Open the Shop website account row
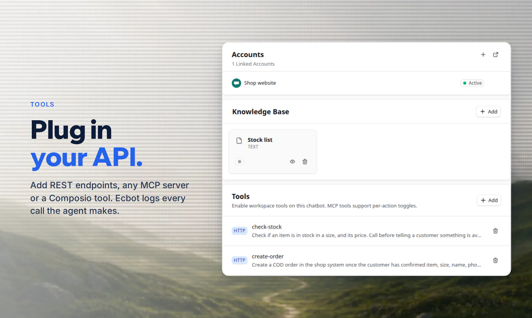The height and width of the screenshot is (318, 532). (x=366, y=83)
